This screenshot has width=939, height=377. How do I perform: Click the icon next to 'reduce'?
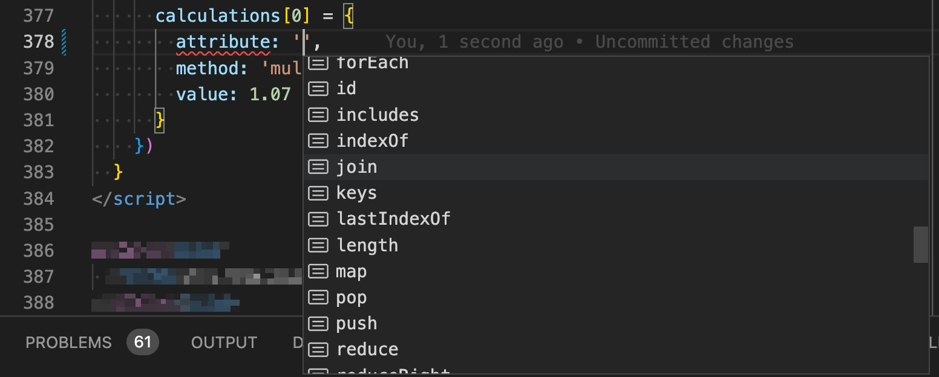(318, 349)
